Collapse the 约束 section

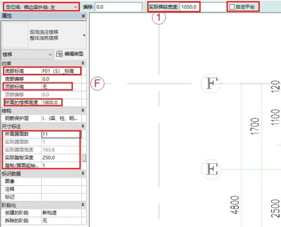point(83,63)
